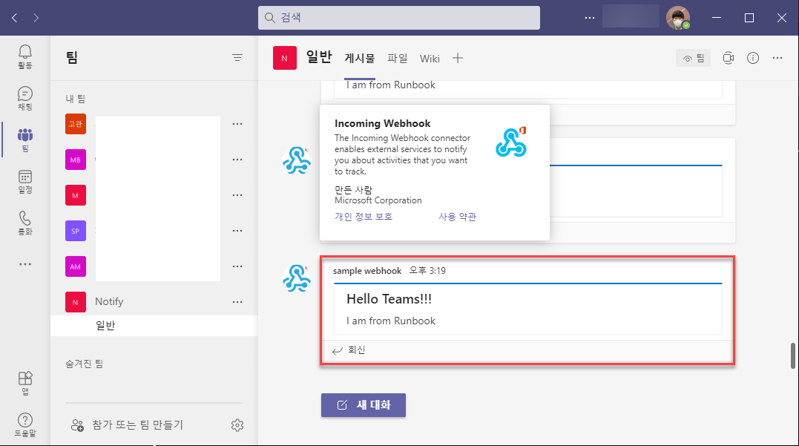Open more channel options ellipsis
Image resolution: width=799 pixels, height=446 pixels.
[777, 58]
